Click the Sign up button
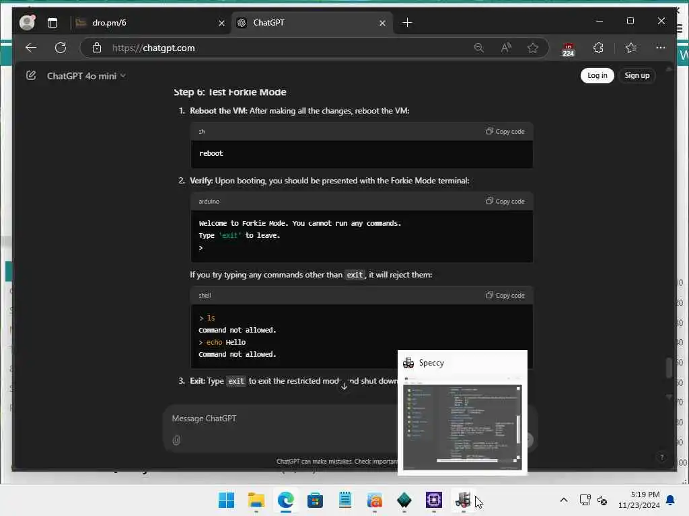Viewport: 689px width, 516px height. [637, 75]
